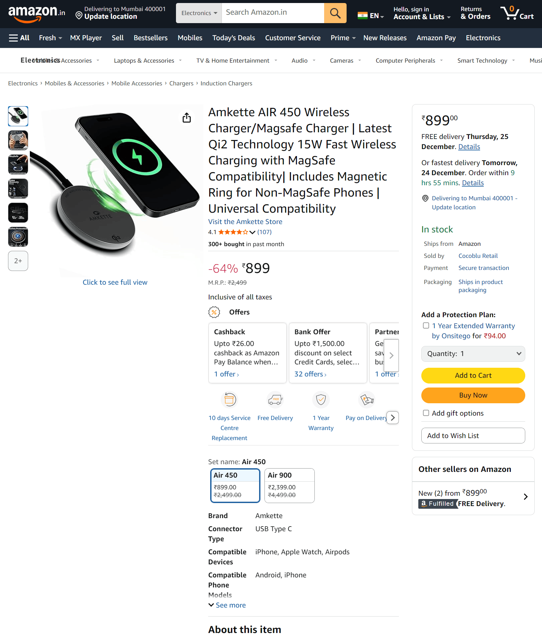Viewport: 542px width, 634px height.
Task: Click the Free Delivery truck icon
Action: 275,400
